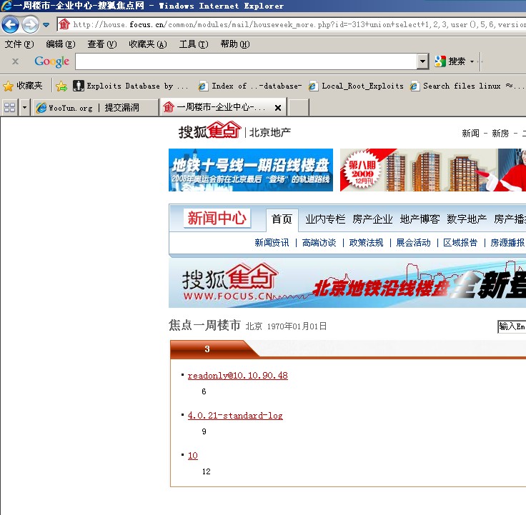Open the 政策法规 sub-navigation link

(366, 243)
